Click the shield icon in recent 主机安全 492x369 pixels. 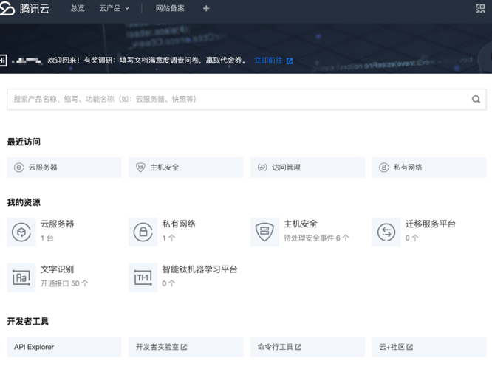[x=140, y=168]
